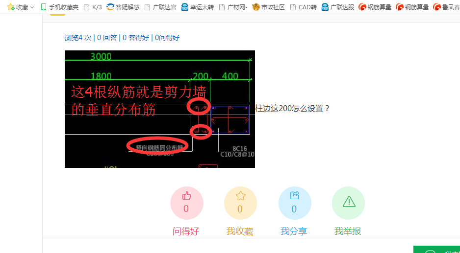460x253 pixels.
Task: Open the 收藏 favorites star icon
Action: point(11,7)
